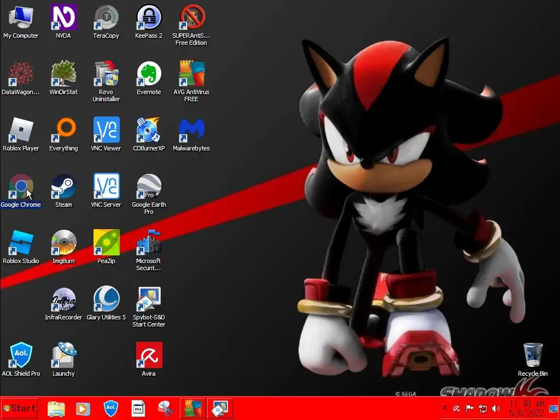This screenshot has width=560, height=420.
Task: Select the Google Chrome shortcut
Action: [x=21, y=191]
